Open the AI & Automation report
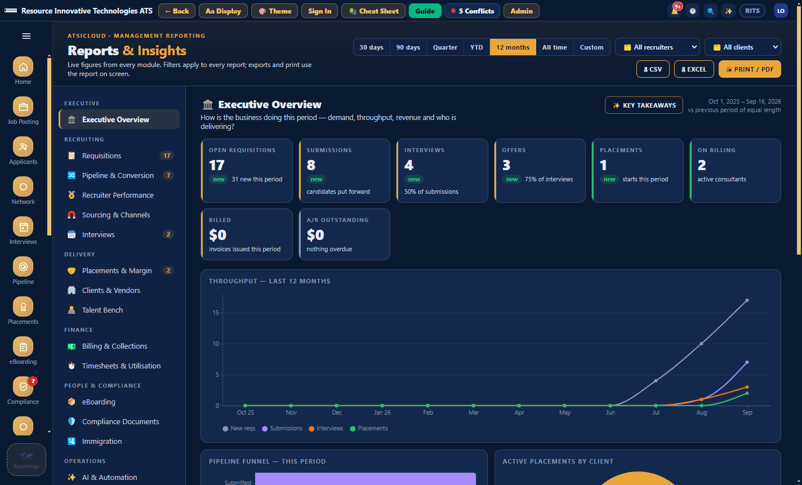This screenshot has width=802, height=485. tap(119, 477)
